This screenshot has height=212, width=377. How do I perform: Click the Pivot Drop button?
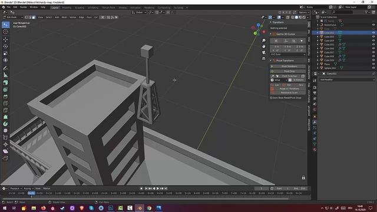click(288, 71)
